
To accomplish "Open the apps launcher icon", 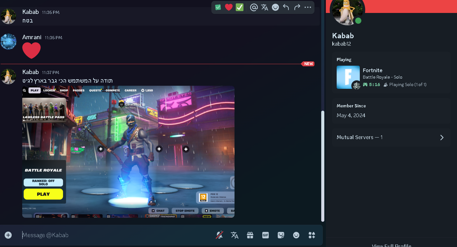I will (312, 235).
